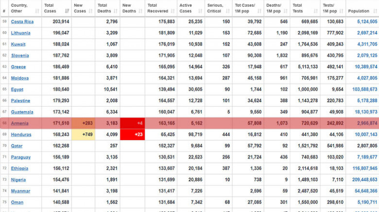Click Honduras yellow New Cases +749 cell
The width and height of the screenshot is (379, 212).
click(83, 135)
